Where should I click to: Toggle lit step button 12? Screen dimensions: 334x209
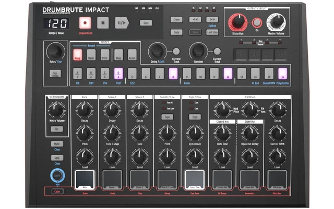point(228,74)
